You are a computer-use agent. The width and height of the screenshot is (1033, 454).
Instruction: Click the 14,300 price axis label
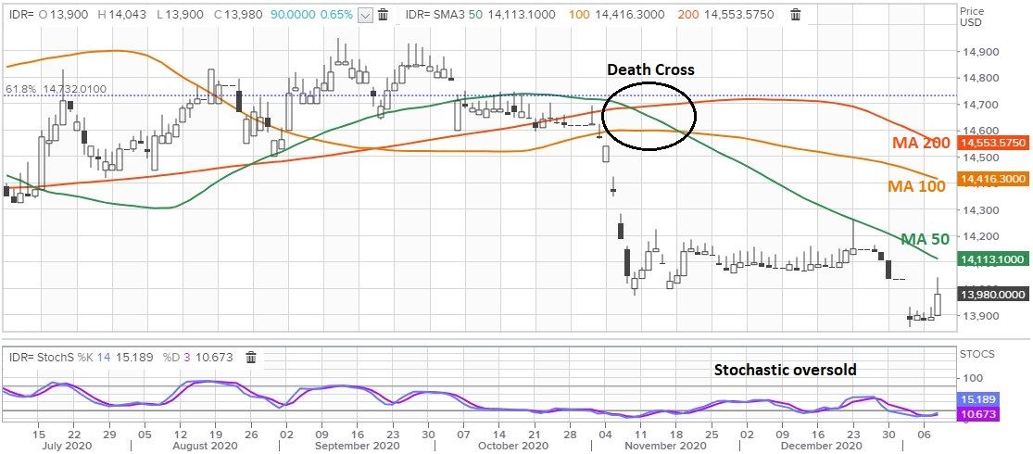(982, 210)
